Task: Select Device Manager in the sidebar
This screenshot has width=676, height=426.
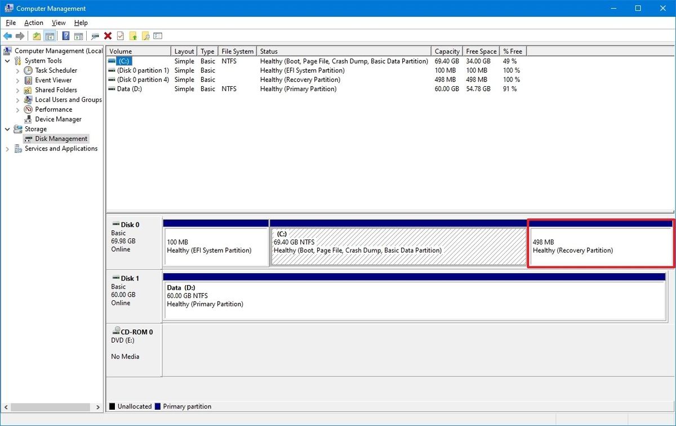Action: pos(59,119)
